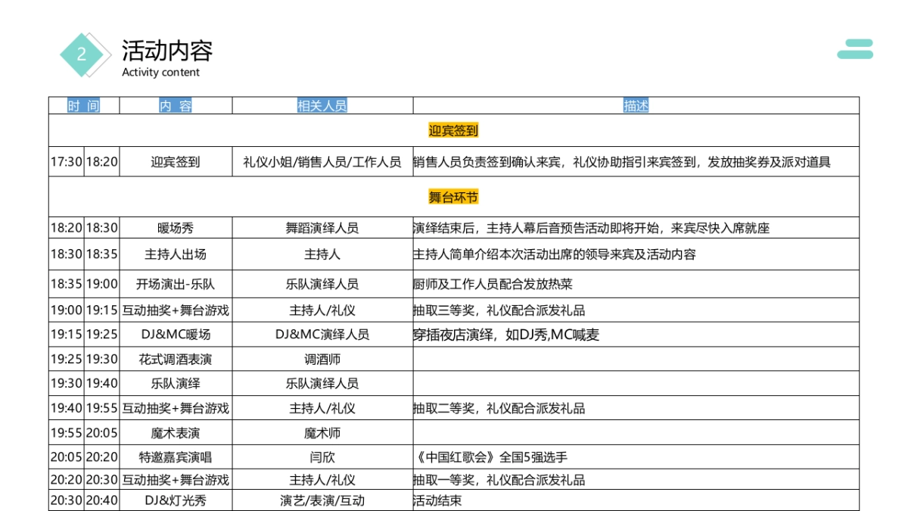
Task: Select the 17:30 time cell
Action: [67, 160]
